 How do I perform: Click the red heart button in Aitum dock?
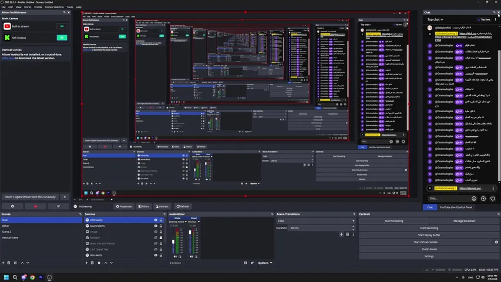pos(35,206)
